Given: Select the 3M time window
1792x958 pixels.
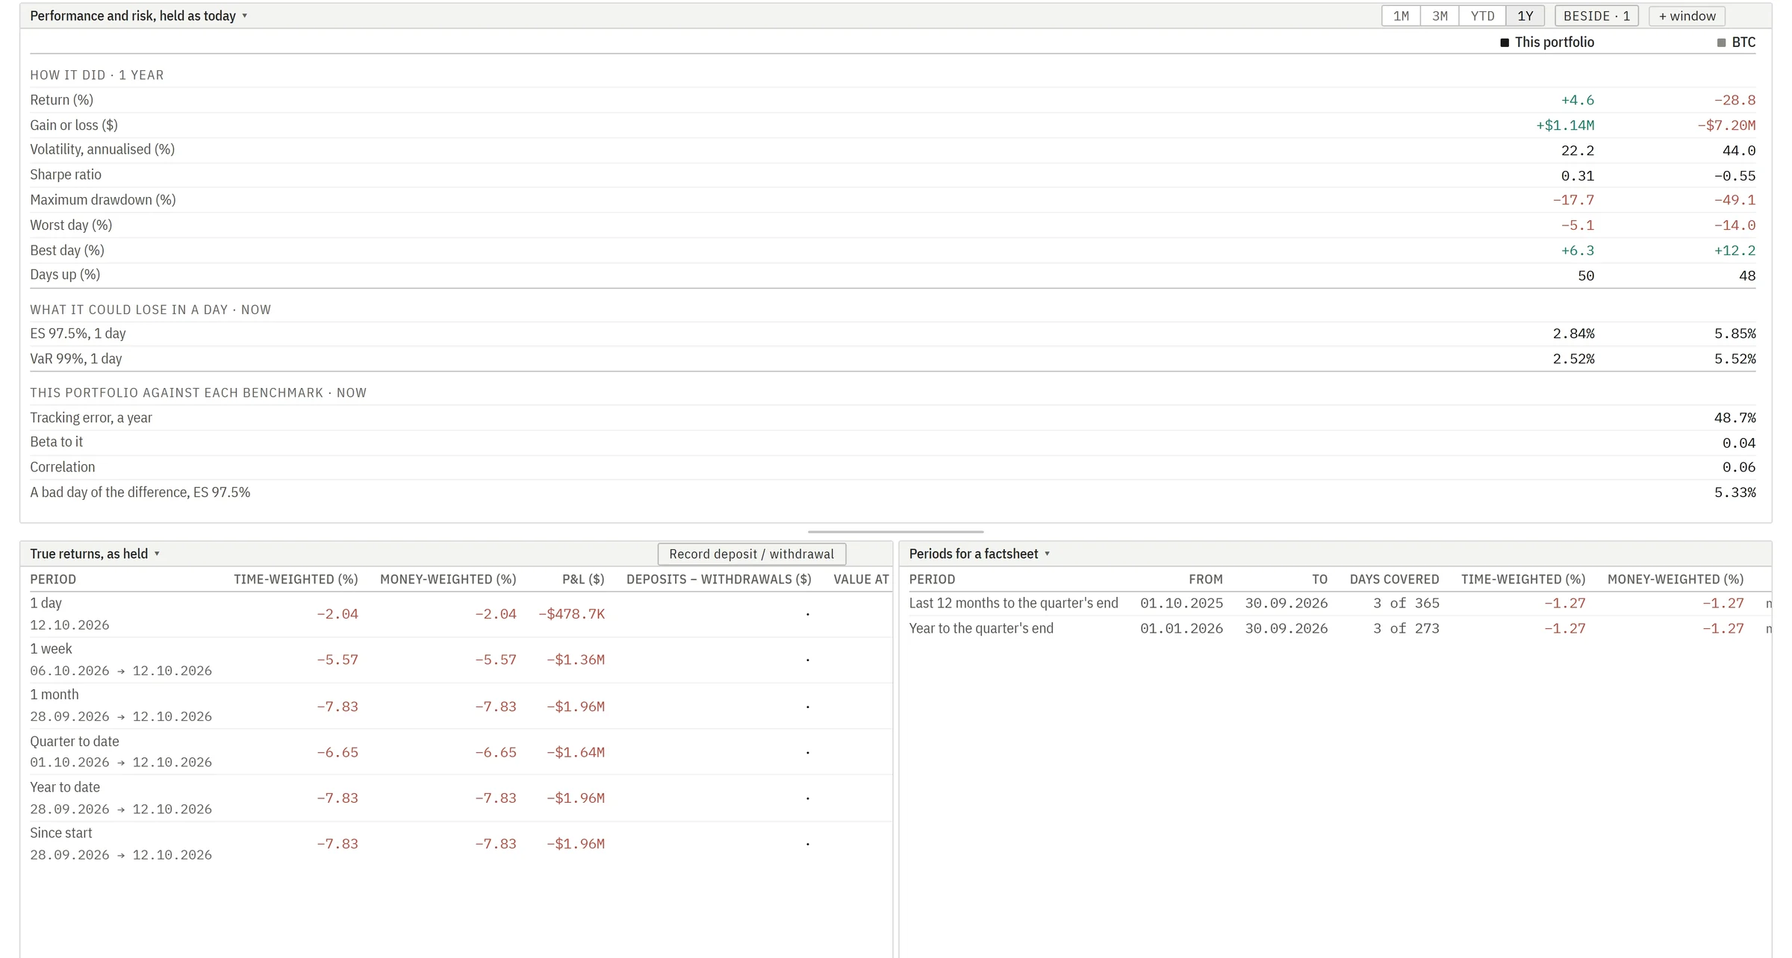Looking at the screenshot, I should [x=1440, y=16].
